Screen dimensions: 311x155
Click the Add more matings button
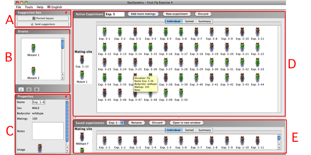pos(143,14)
